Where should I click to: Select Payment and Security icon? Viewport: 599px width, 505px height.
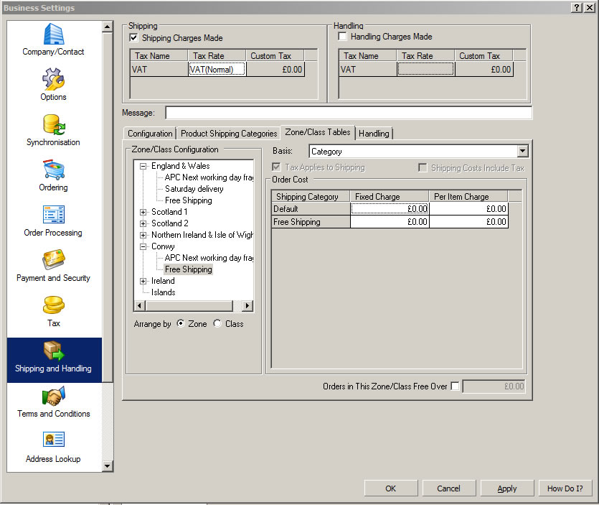(53, 260)
